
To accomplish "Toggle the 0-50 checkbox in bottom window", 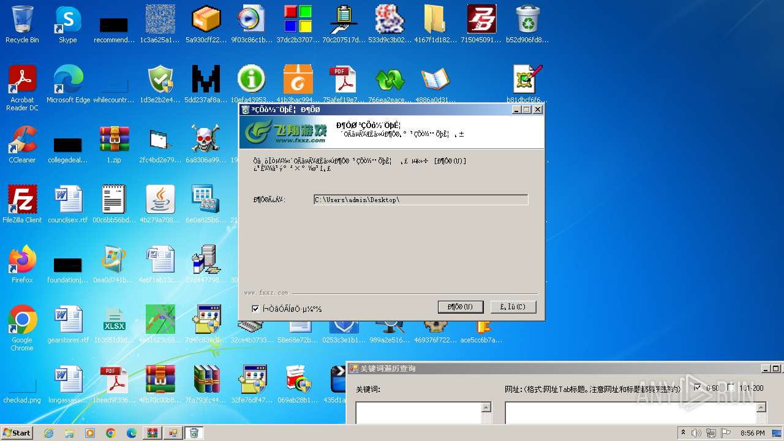I will tap(698, 388).
